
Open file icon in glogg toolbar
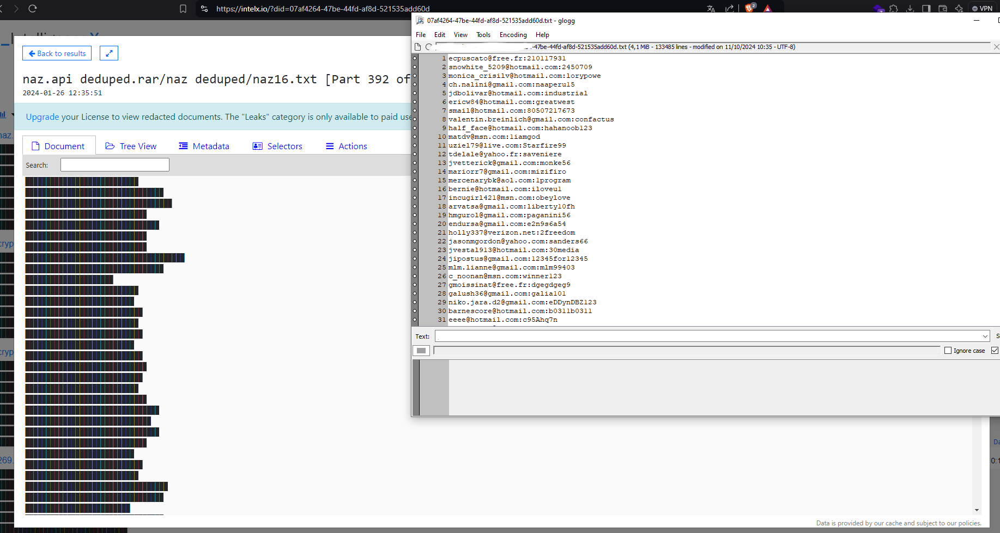pos(418,47)
